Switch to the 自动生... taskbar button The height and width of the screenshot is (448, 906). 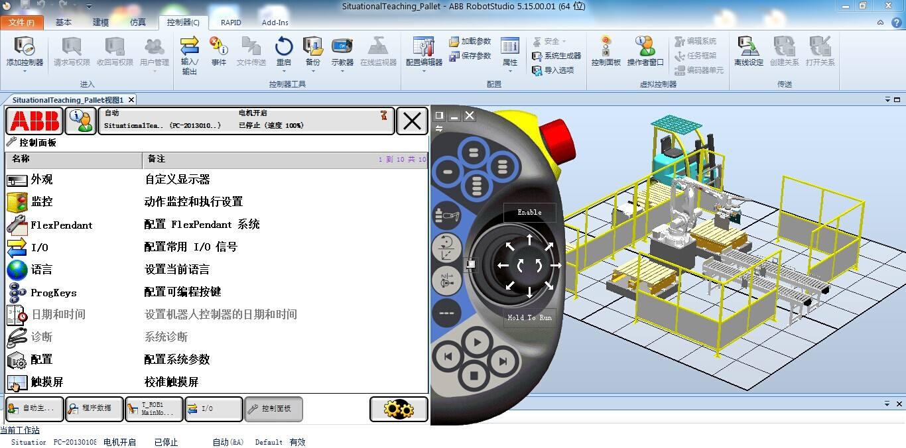coord(34,409)
